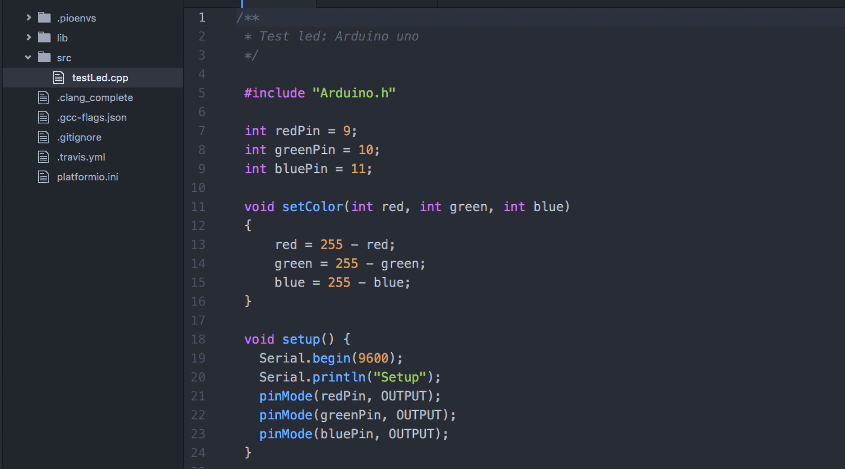Click the .travis.yml file icon

(x=43, y=157)
